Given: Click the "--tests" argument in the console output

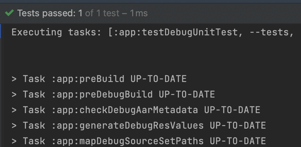Looking at the screenshot, I should [x=269, y=32].
